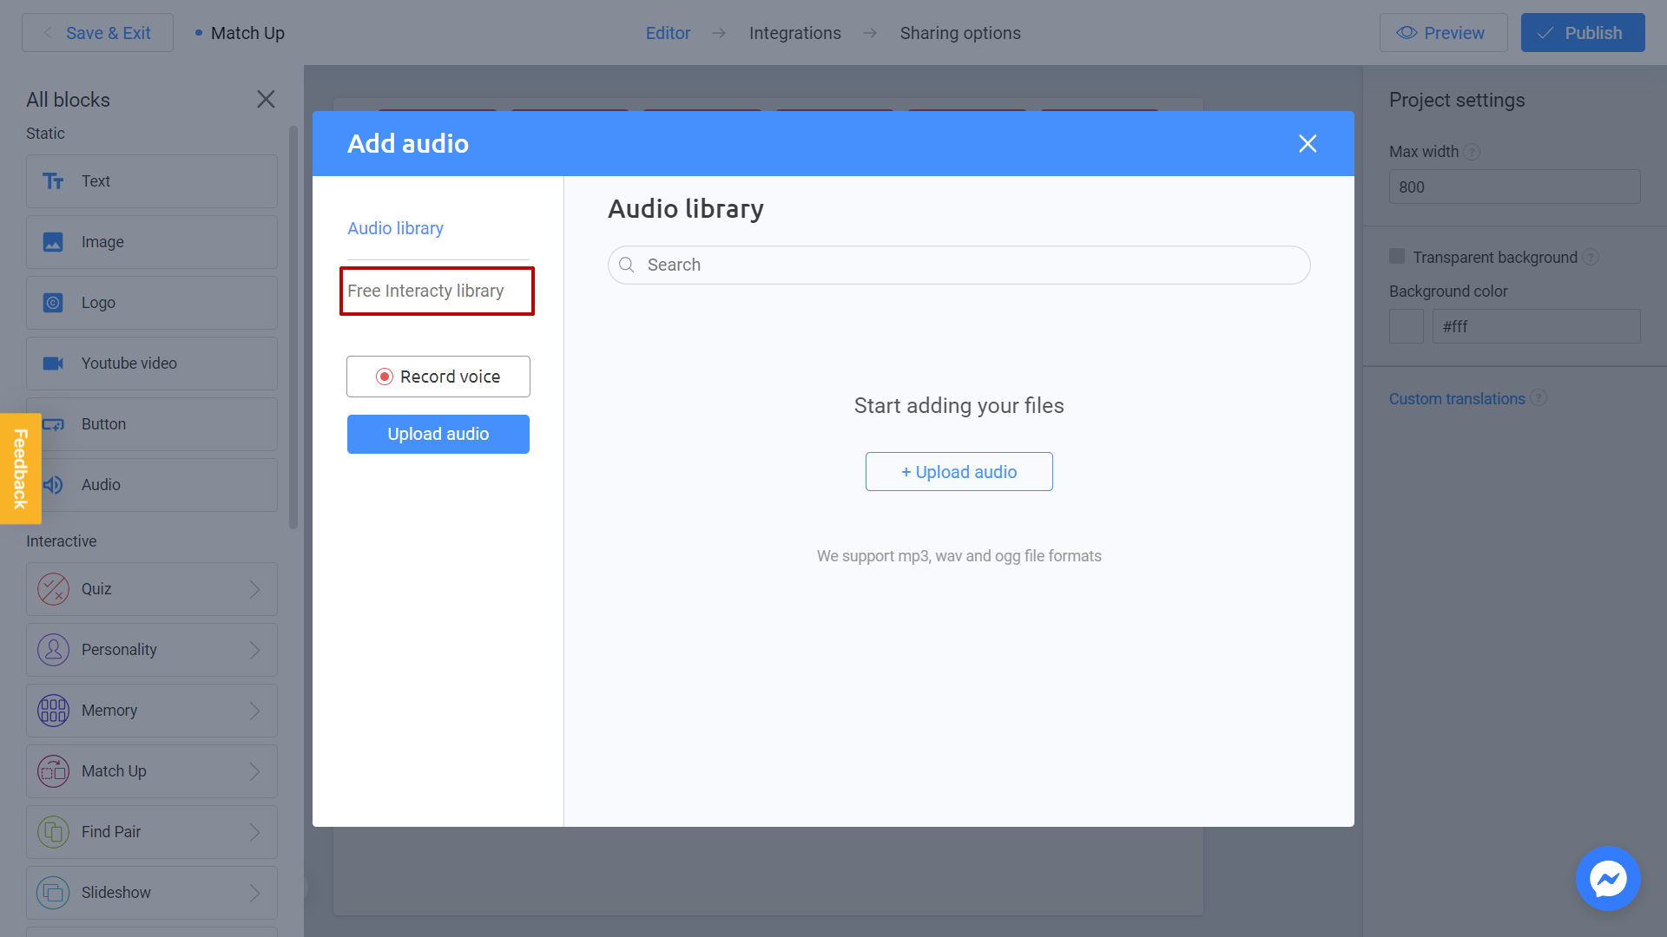Click the plus Upload audio link

point(959,470)
